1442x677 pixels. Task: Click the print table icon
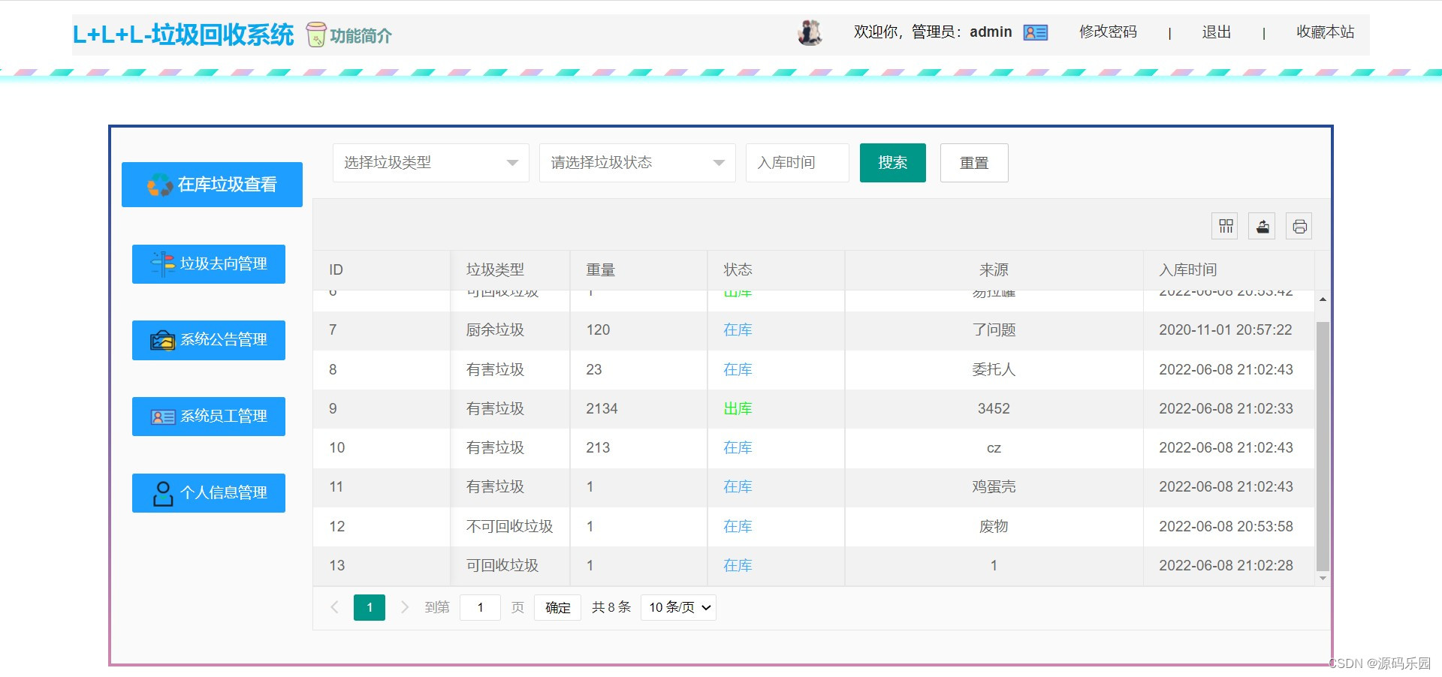pyautogui.click(x=1299, y=226)
